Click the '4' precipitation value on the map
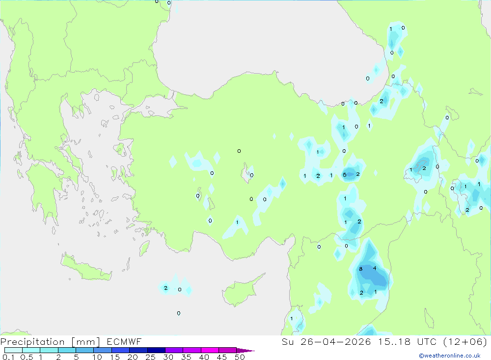The width and height of the screenshot is (491, 360). (x=375, y=268)
